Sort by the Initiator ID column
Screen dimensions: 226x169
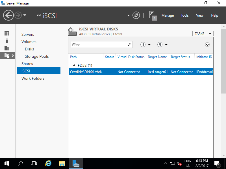point(204,57)
